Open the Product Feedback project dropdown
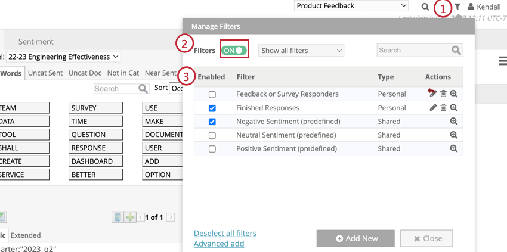 pyautogui.click(x=351, y=6)
